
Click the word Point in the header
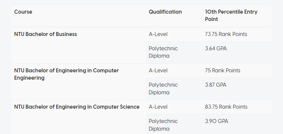point(211,19)
